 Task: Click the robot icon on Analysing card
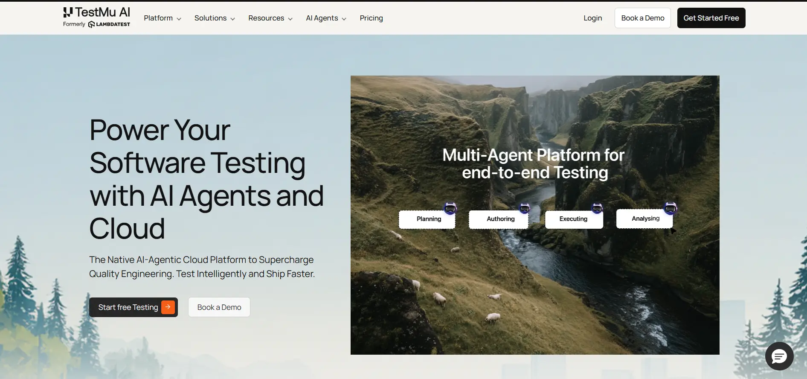point(671,208)
